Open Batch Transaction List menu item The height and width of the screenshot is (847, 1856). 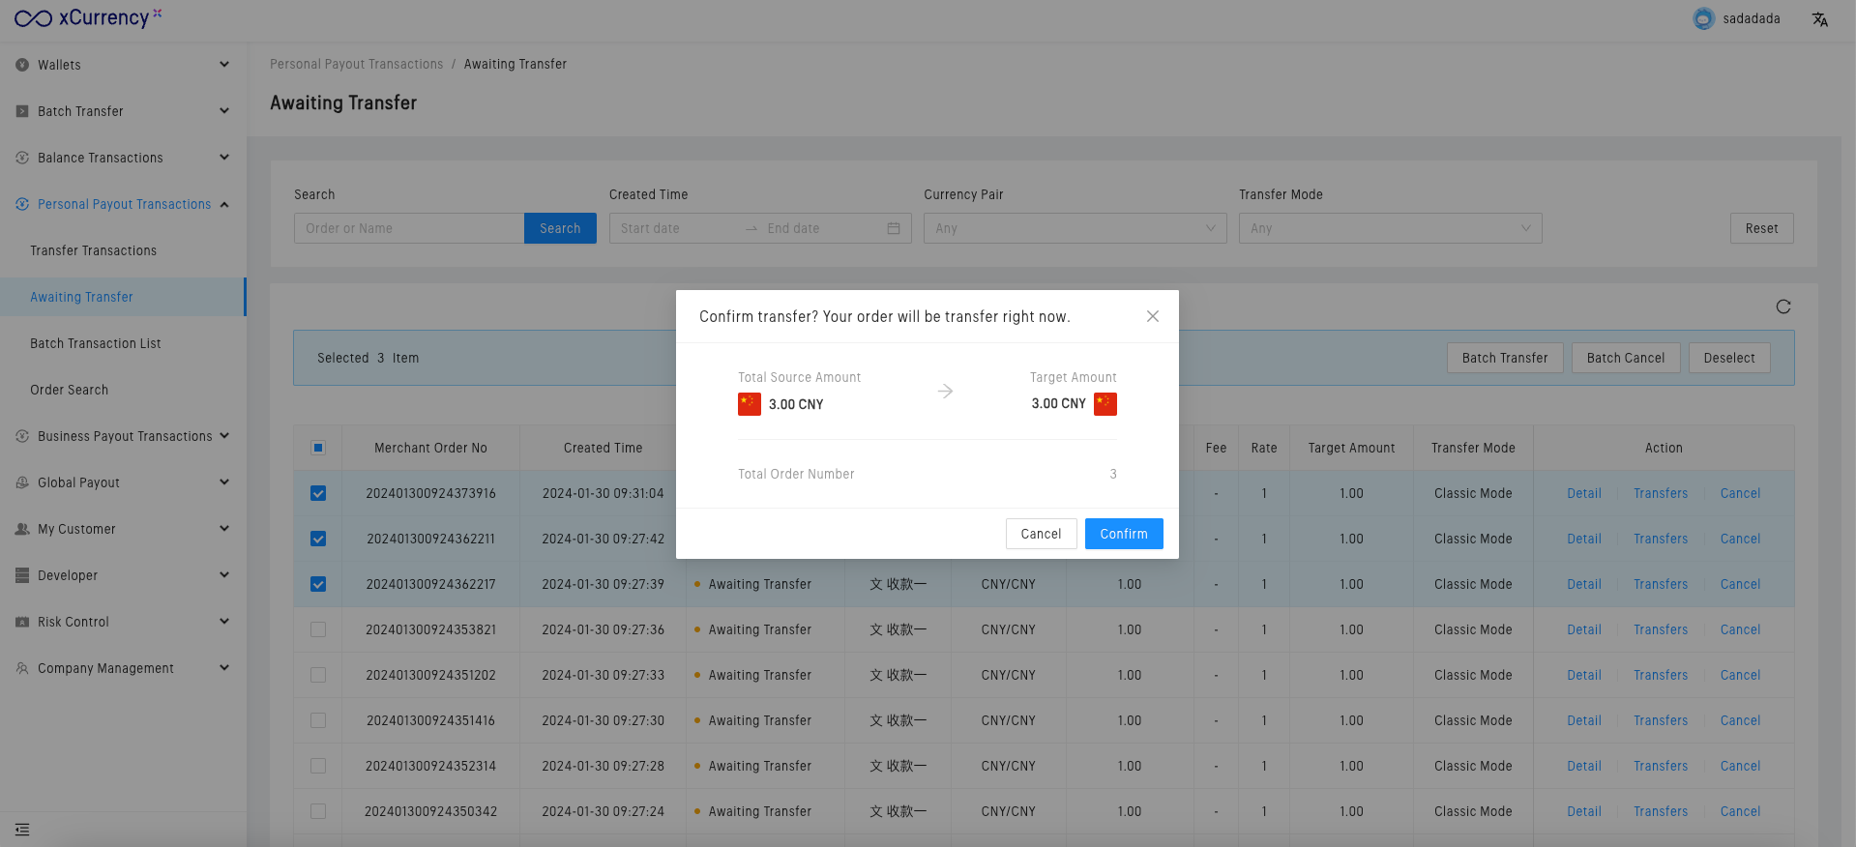pos(96,343)
